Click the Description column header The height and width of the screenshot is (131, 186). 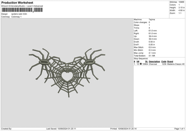tap(155, 61)
